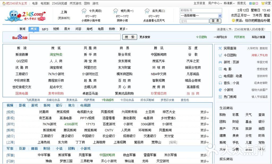Click the film icon beside 电影
This screenshot has height=164, width=272.
click(x=220, y=69)
